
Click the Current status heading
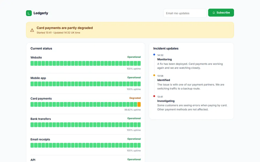click(41, 48)
